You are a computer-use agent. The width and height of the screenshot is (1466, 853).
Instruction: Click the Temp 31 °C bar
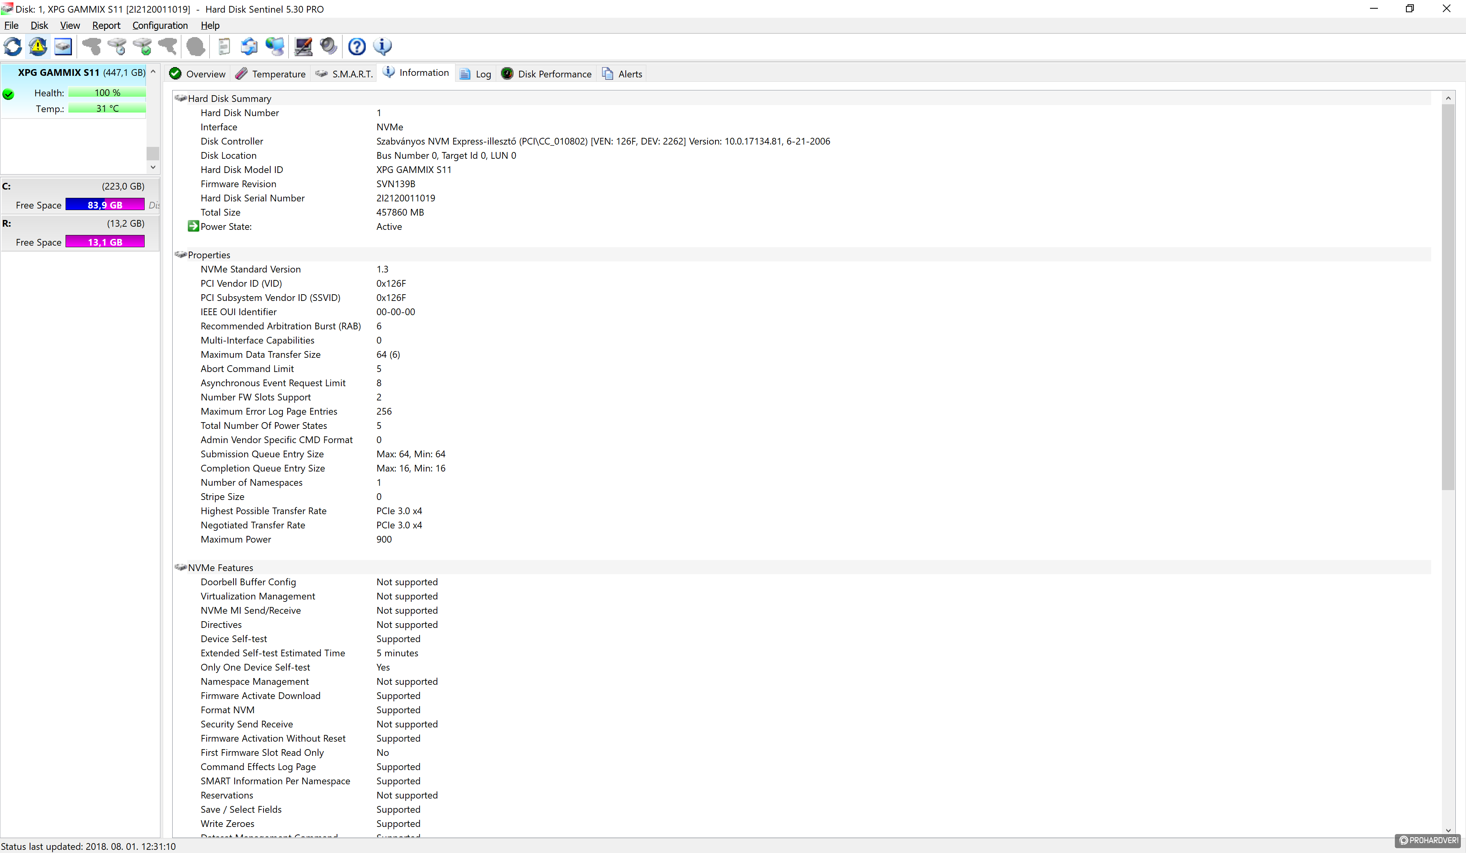pos(107,109)
